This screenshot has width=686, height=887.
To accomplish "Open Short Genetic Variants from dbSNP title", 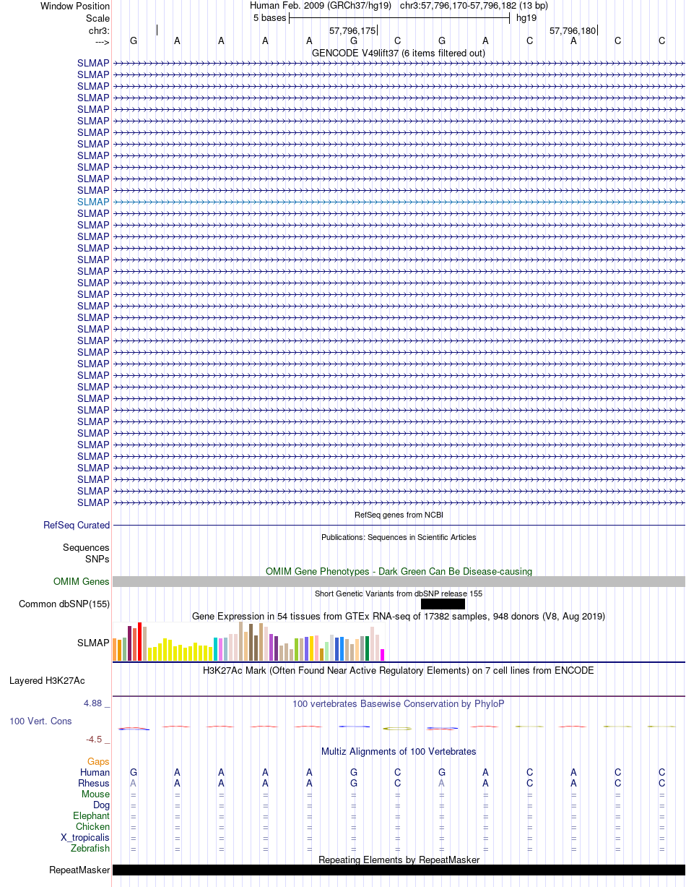I will (399, 594).
